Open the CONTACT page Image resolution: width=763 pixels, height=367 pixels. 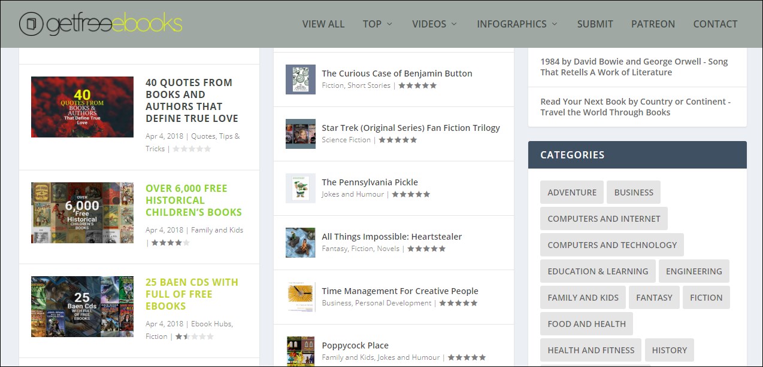(x=715, y=24)
